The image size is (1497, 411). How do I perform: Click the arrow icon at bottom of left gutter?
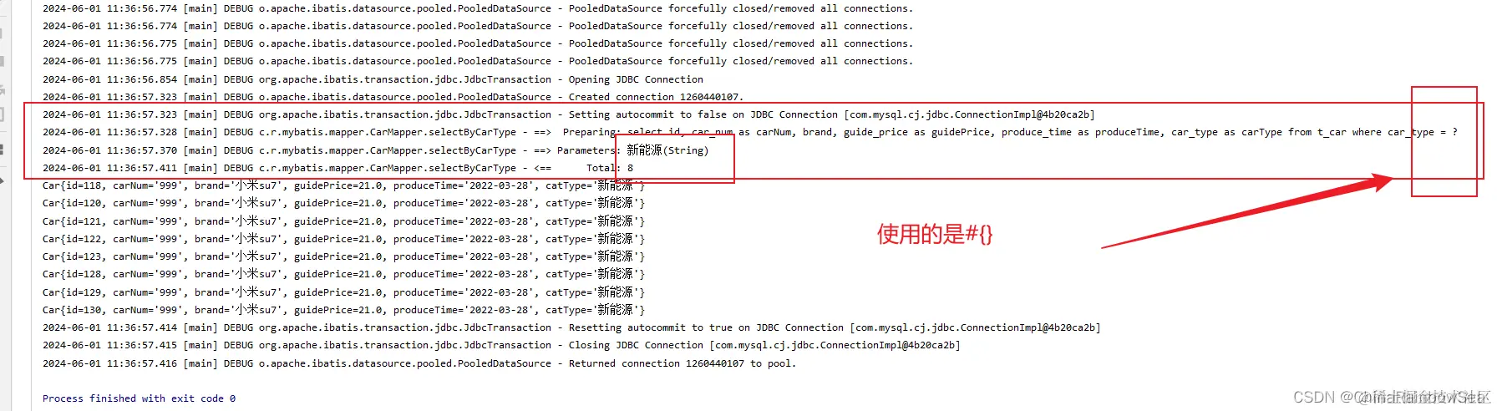3,180
